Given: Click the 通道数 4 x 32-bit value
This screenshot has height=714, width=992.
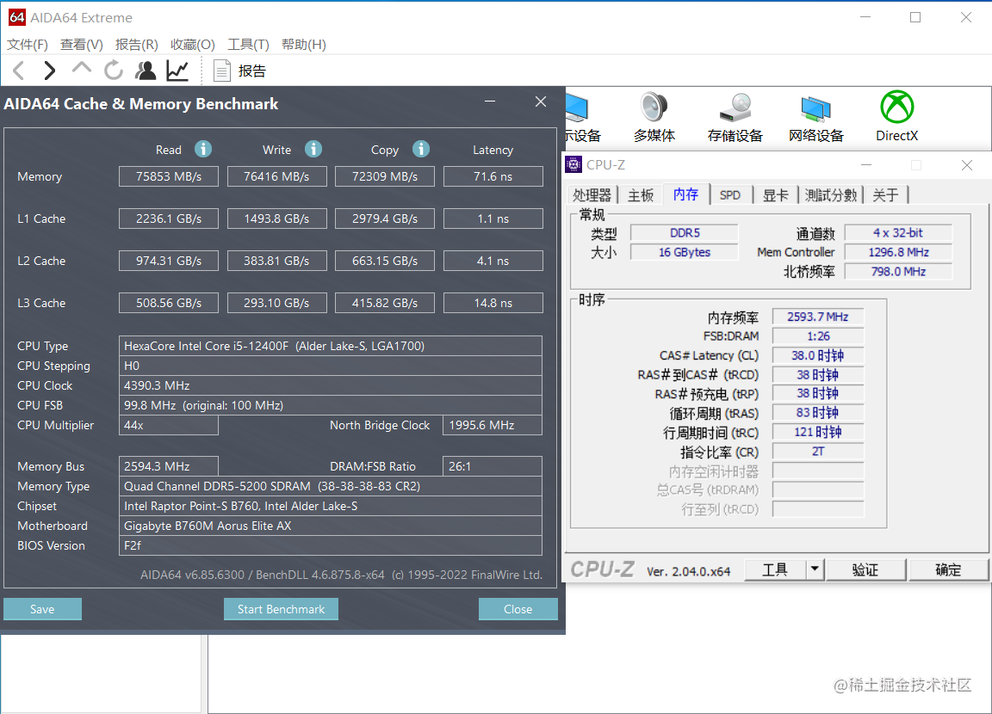Looking at the screenshot, I should pos(898,232).
